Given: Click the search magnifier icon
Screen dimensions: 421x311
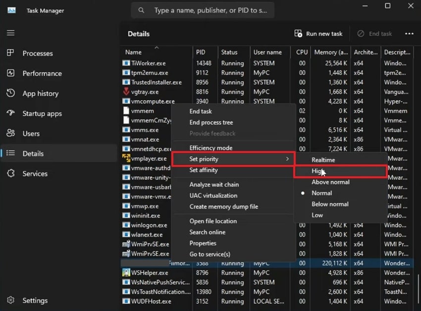Looking at the screenshot, I should 141,10.
